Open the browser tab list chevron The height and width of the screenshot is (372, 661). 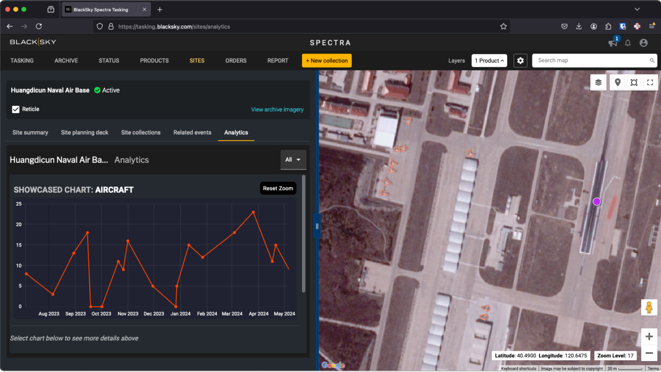click(636, 9)
